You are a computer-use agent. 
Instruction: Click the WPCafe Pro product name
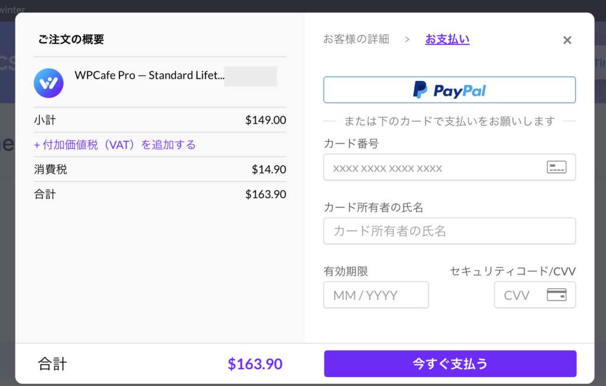pos(149,76)
